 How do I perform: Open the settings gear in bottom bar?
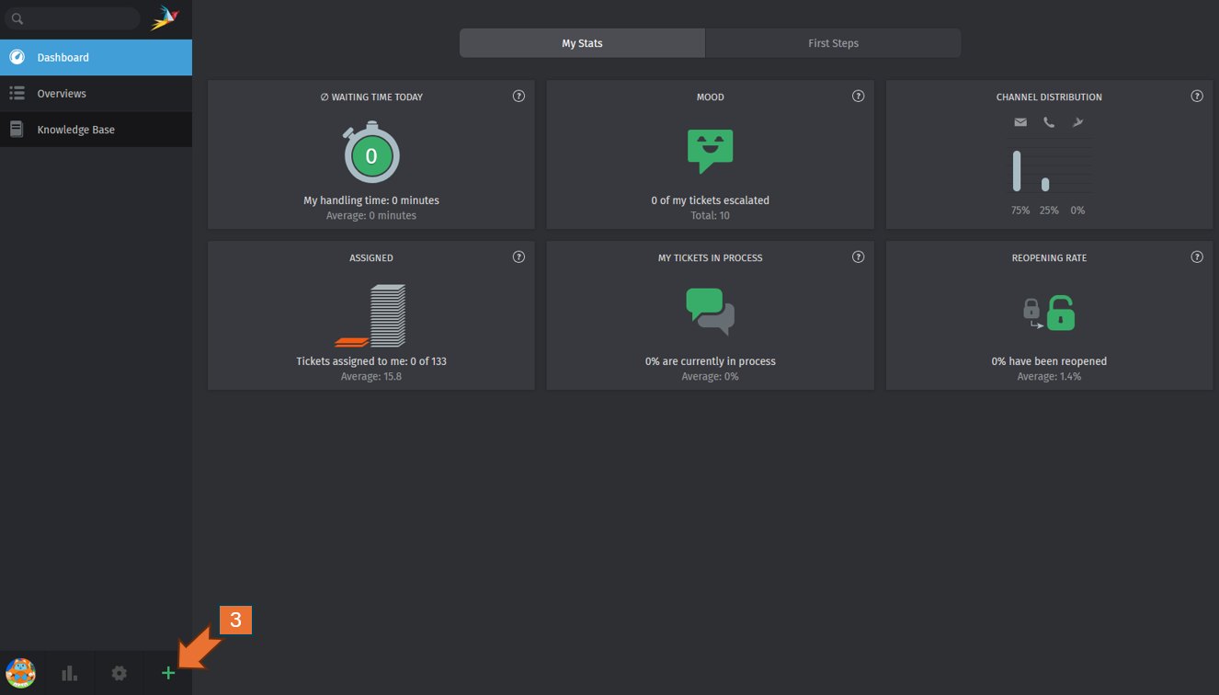tap(120, 673)
